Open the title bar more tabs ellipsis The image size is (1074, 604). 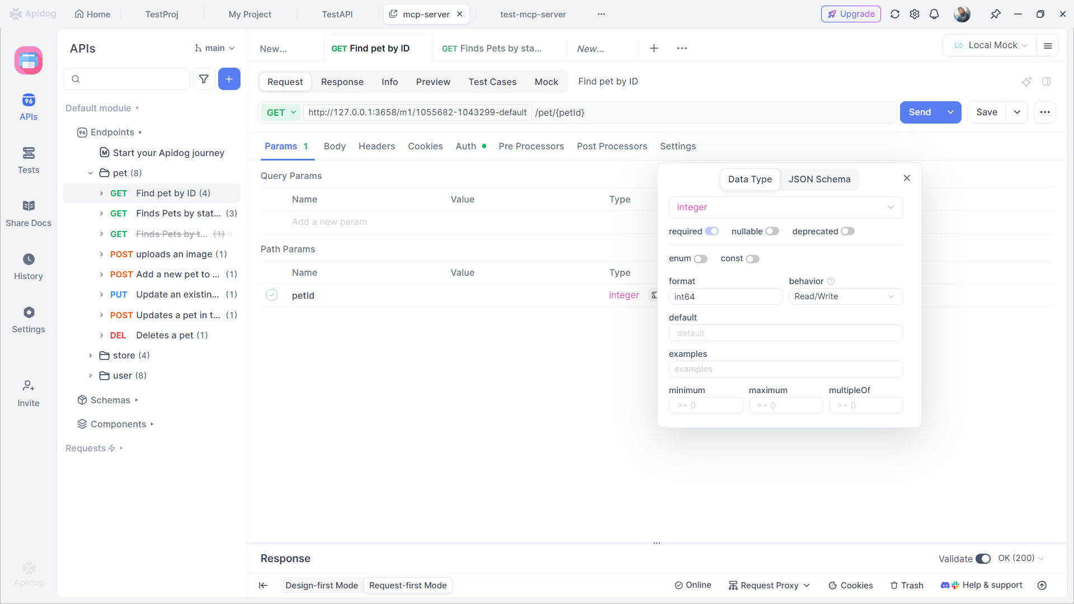tap(601, 14)
